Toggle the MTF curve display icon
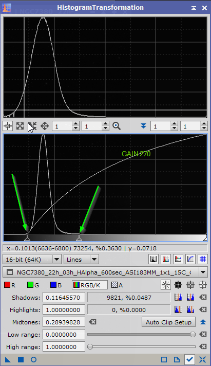The width and height of the screenshot is (211, 366). pos(190,259)
